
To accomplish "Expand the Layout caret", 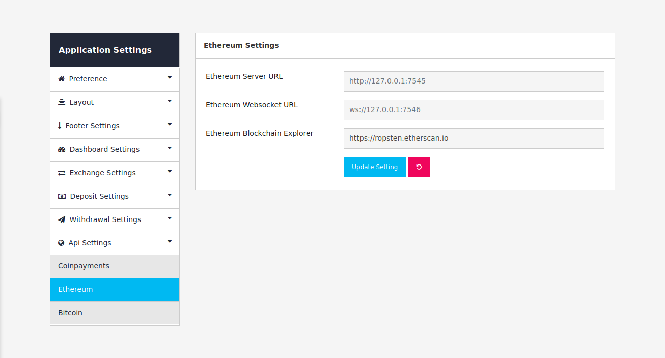I will 170,101.
